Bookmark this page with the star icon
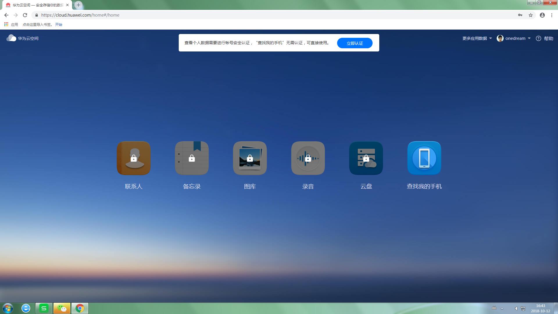558x314 pixels. pos(531,15)
